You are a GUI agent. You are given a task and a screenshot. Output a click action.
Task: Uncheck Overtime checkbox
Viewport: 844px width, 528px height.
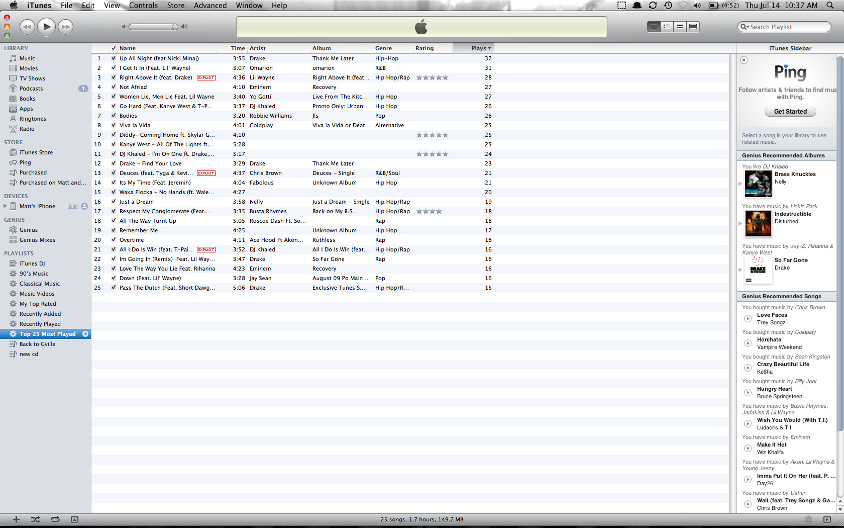(x=114, y=240)
